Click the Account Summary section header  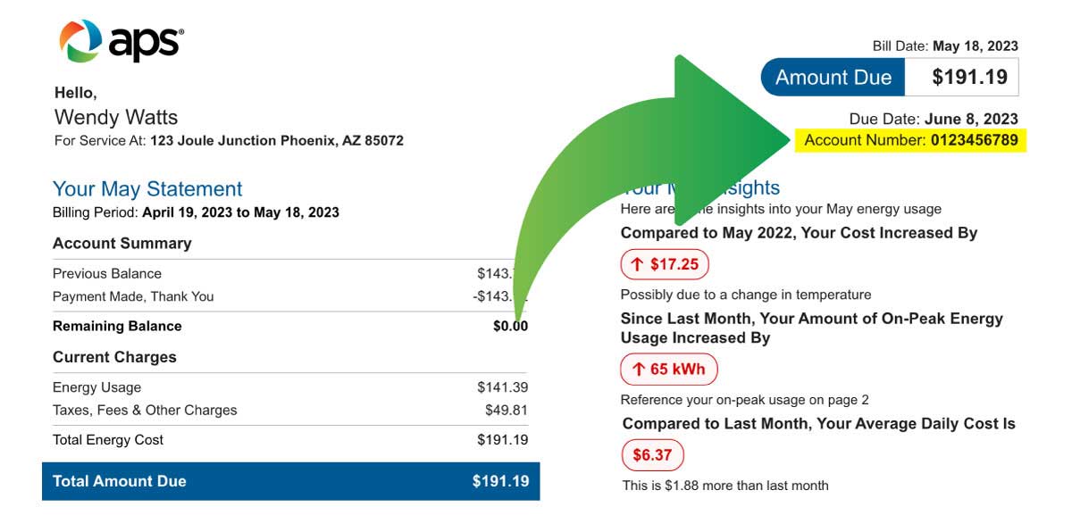(x=122, y=243)
